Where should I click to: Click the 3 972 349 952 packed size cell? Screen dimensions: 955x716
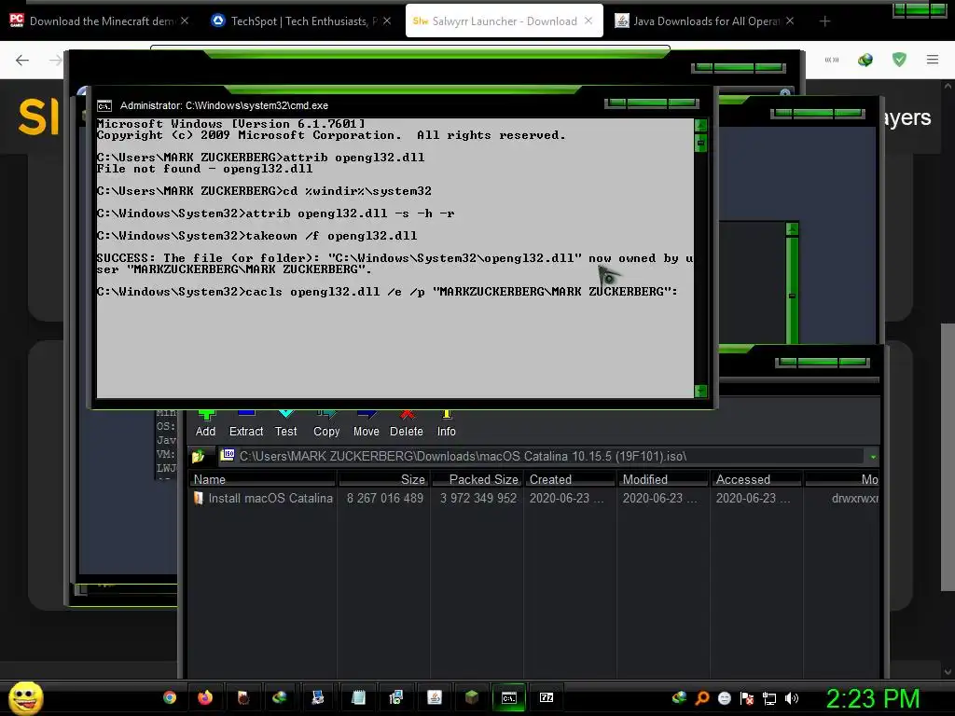pyautogui.click(x=478, y=498)
